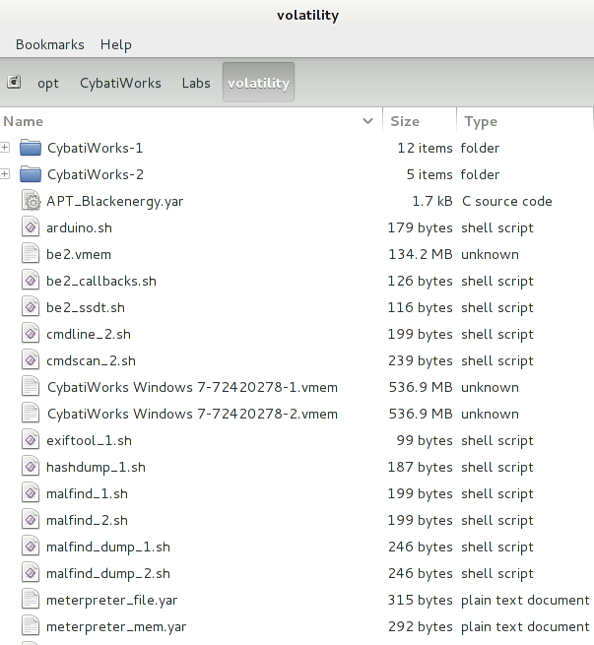Select the file name arduino.sh
Screen dimensions: 594x645
(x=79, y=227)
